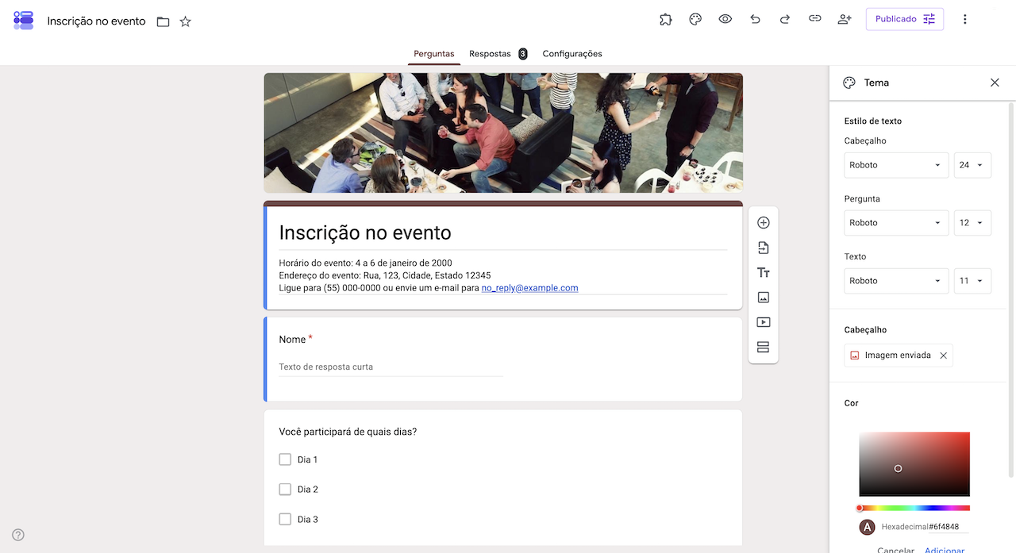The height and width of the screenshot is (553, 1016).
Task: Open the Texto font size 11 dropdown
Action: coord(972,281)
